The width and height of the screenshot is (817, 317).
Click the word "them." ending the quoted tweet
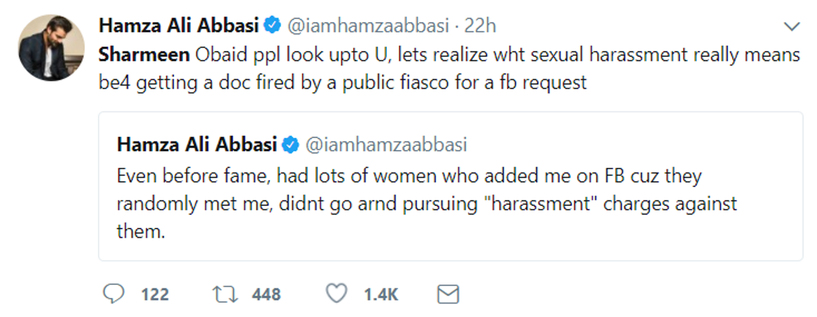click(x=141, y=231)
